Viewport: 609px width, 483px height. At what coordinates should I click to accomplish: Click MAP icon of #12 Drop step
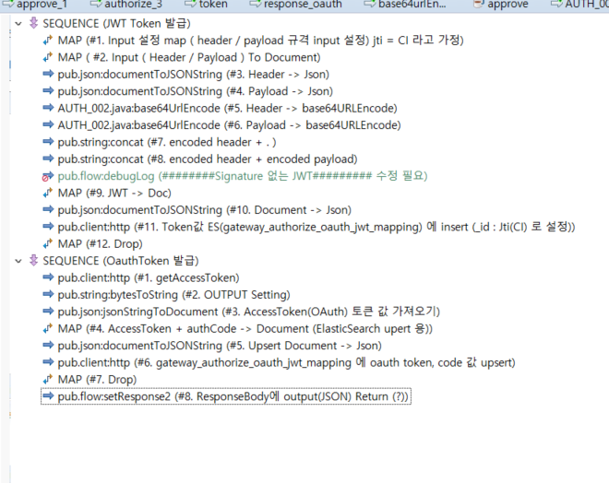(48, 243)
